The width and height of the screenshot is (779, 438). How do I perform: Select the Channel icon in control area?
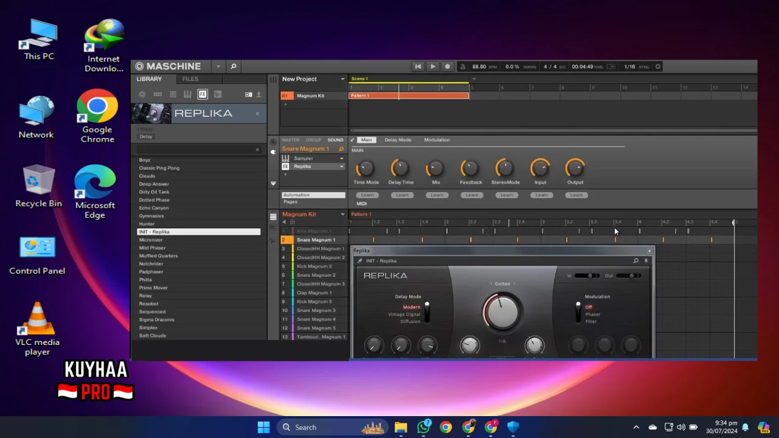(273, 142)
